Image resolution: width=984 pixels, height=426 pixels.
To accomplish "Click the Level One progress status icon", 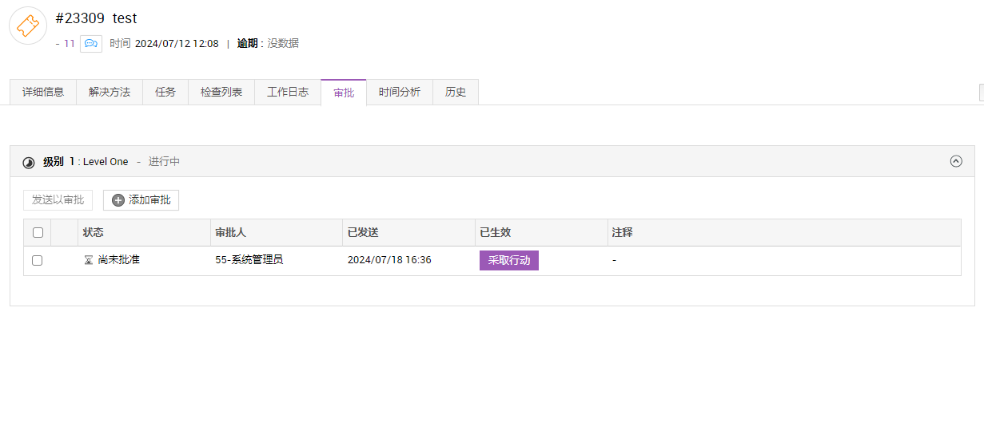I will point(29,162).
